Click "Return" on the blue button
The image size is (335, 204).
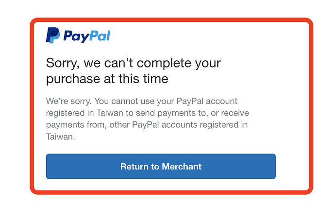[x=134, y=167]
